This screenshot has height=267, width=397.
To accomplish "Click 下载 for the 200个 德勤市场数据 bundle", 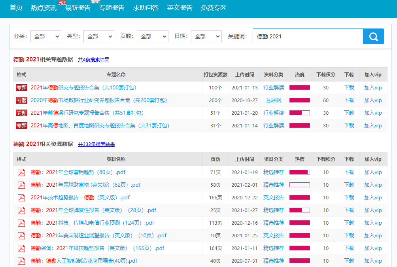I will point(349,100).
